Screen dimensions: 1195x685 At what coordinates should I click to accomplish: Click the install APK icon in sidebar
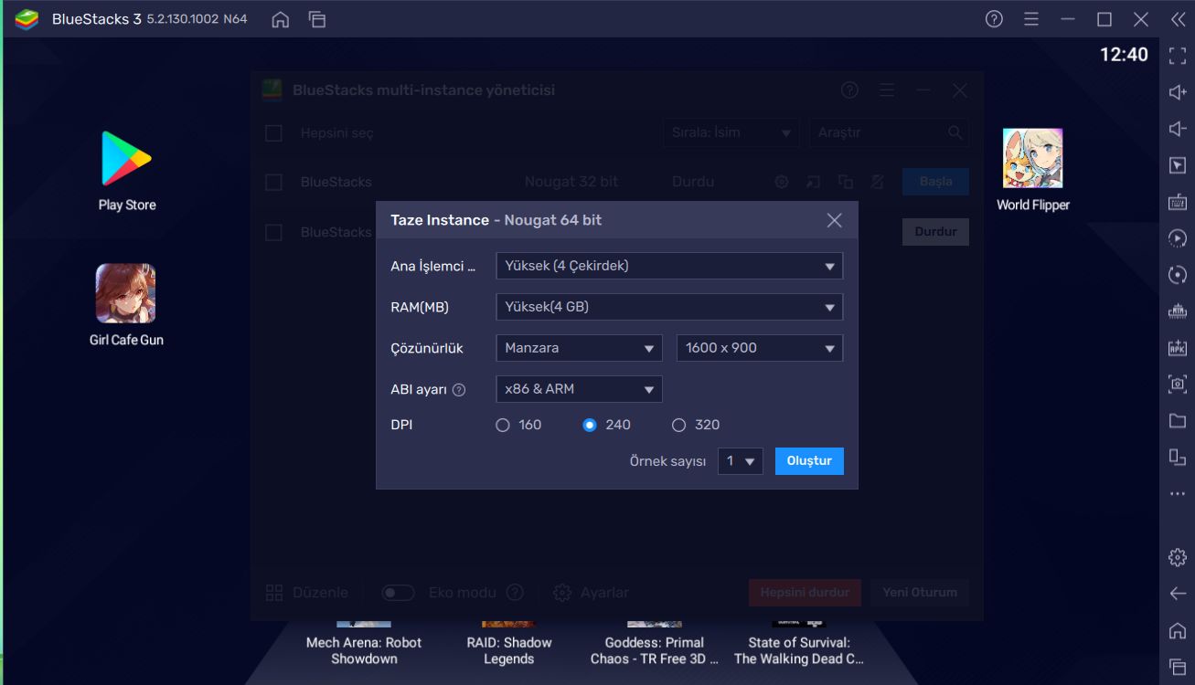pos(1178,348)
